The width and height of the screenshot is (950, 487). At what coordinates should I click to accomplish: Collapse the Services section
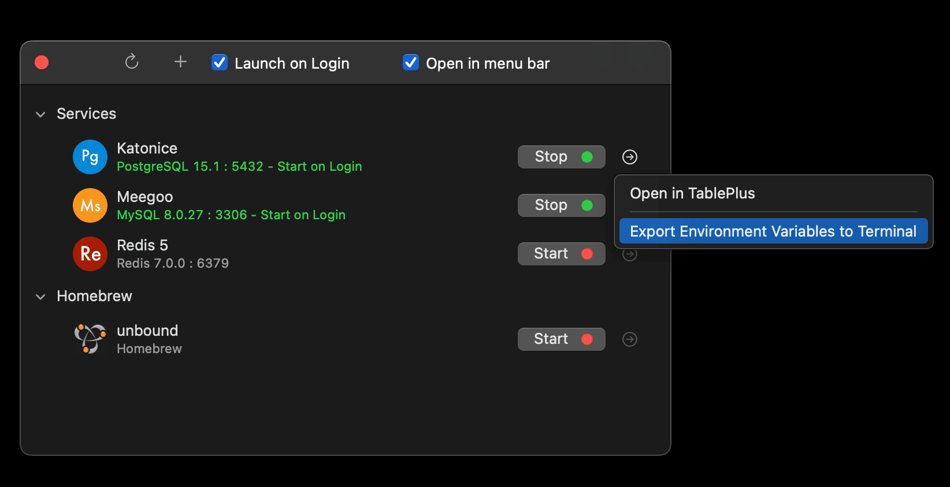click(x=40, y=114)
